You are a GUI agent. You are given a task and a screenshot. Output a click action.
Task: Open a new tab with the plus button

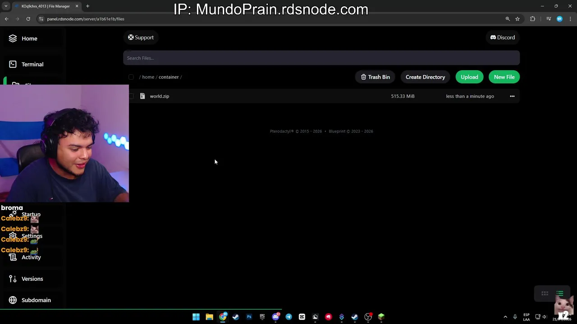point(87,6)
